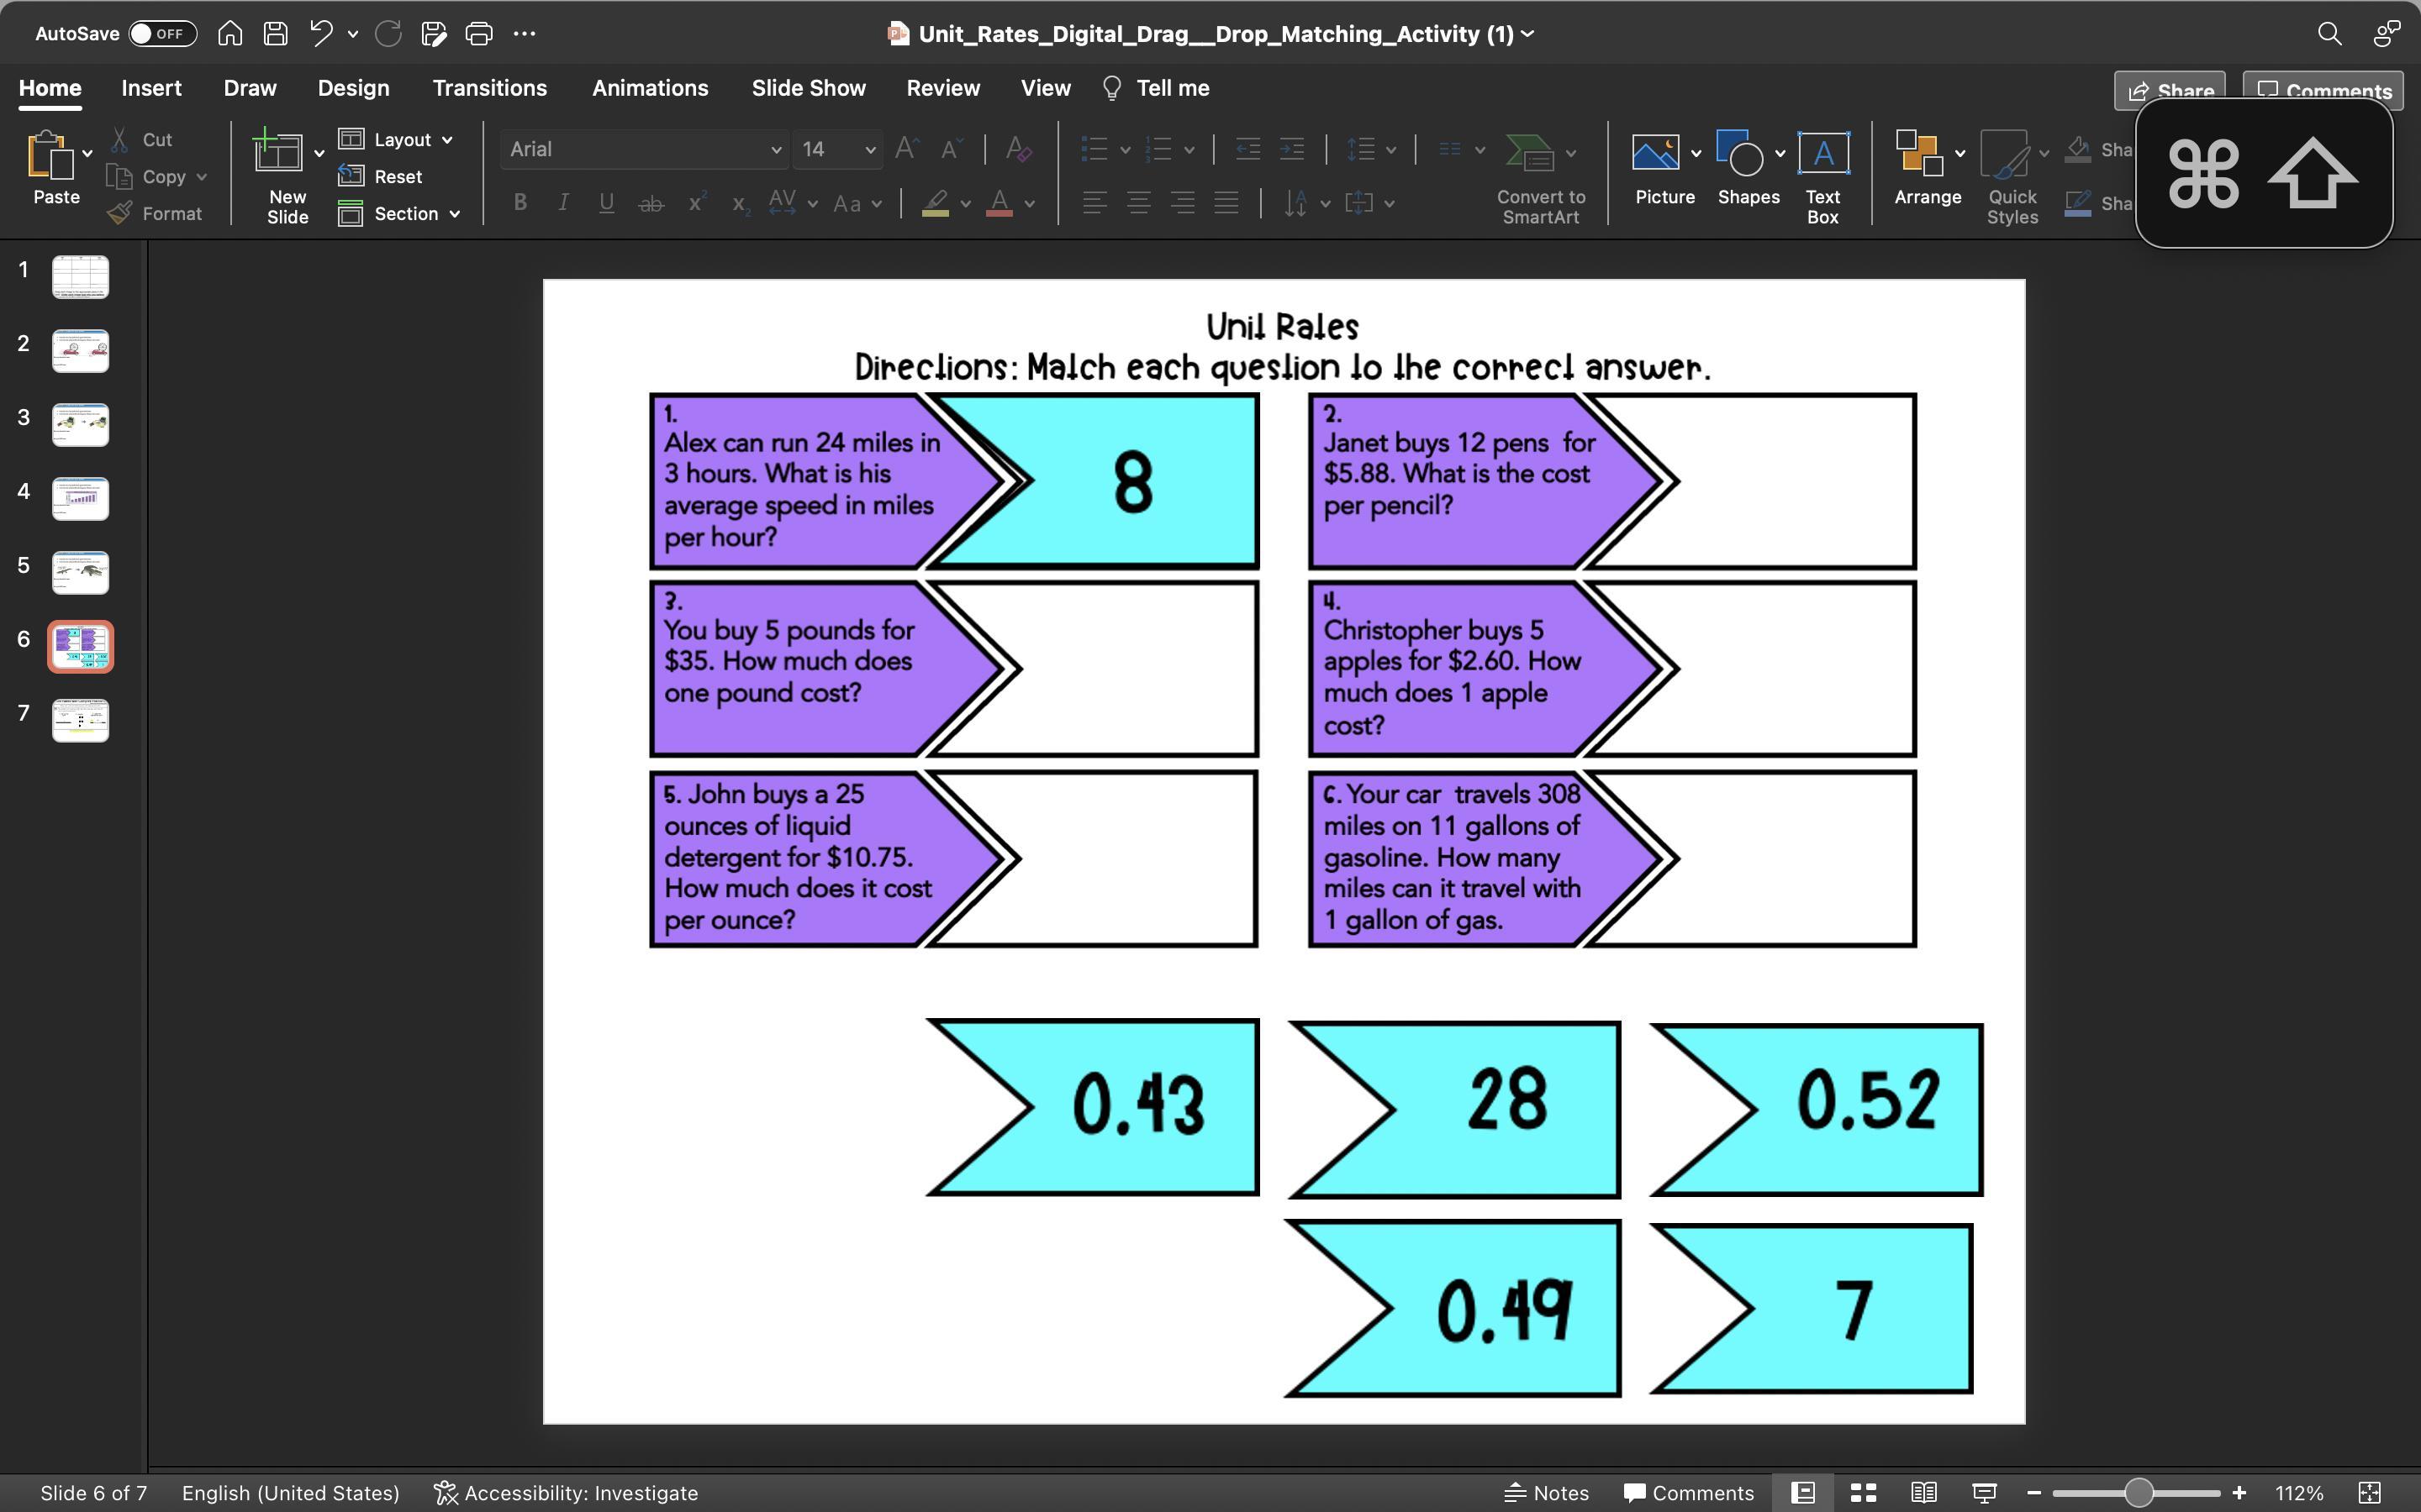Click the zoom slider handle
The image size is (2421, 1512).
coord(2138,1492)
